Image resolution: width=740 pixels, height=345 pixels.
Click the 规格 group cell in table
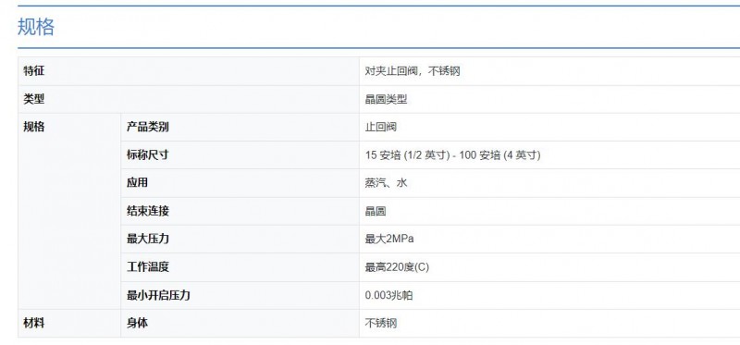click(x=69, y=212)
